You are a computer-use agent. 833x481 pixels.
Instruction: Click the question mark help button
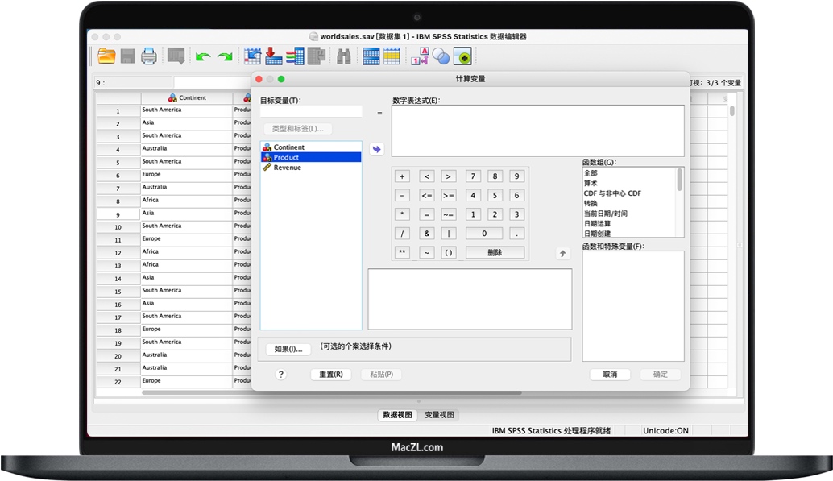281,375
